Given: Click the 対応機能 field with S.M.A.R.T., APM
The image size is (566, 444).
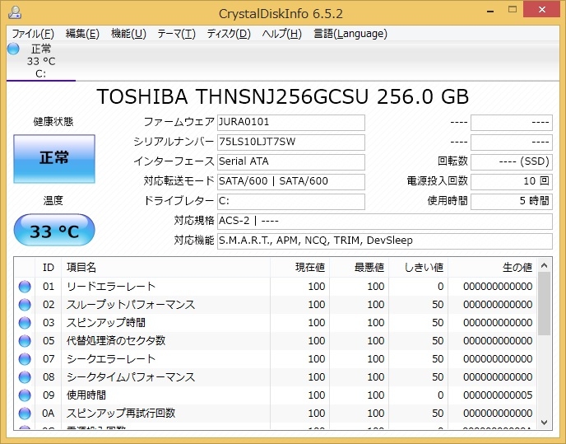Looking at the screenshot, I should (385, 241).
